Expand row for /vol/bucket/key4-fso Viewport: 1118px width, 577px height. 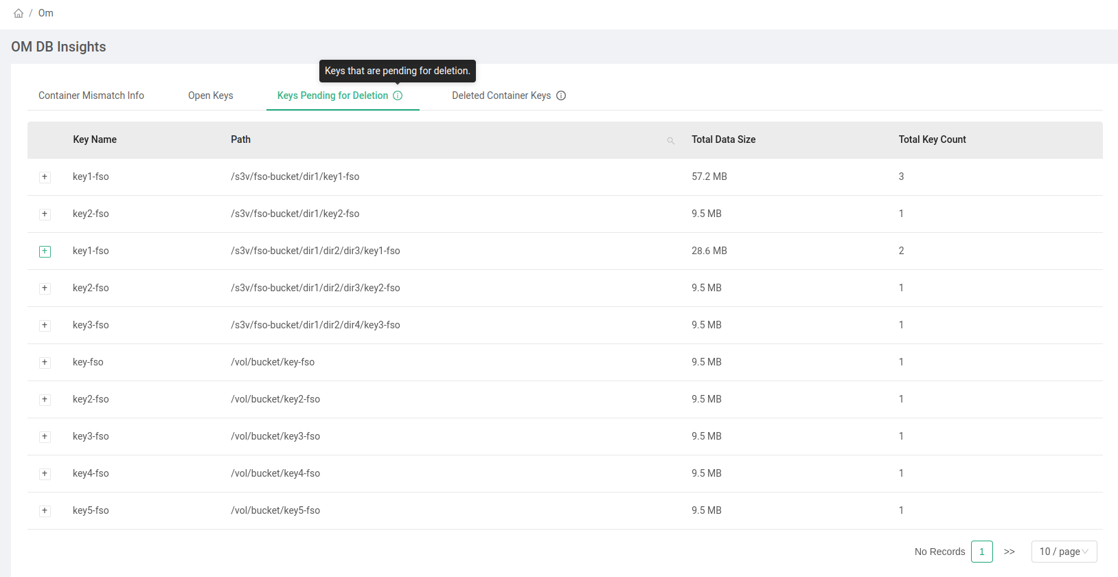click(45, 474)
